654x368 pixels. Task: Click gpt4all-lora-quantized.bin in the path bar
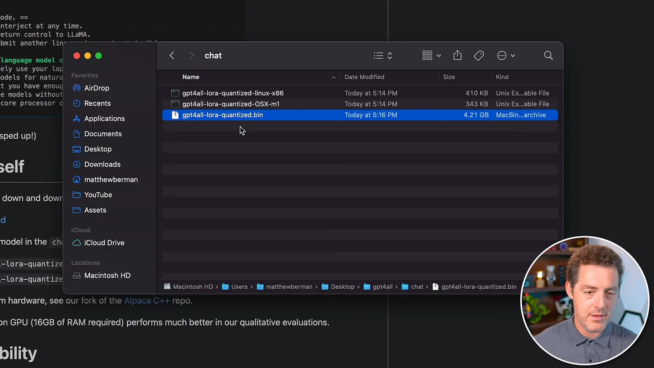[474, 287]
